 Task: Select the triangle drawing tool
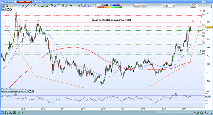point(91,6)
